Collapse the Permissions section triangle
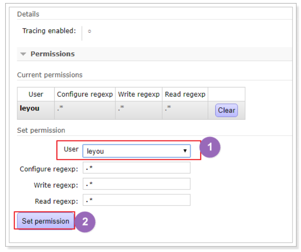The height and width of the screenshot is (252, 301). tap(23, 54)
